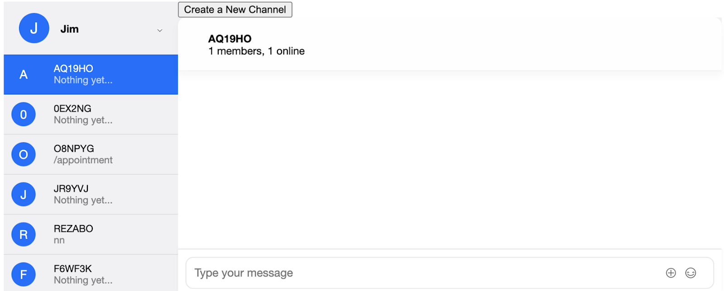This screenshot has height=291, width=724.
Task: Click the '1 members, 1 online' status text
Action: (256, 51)
